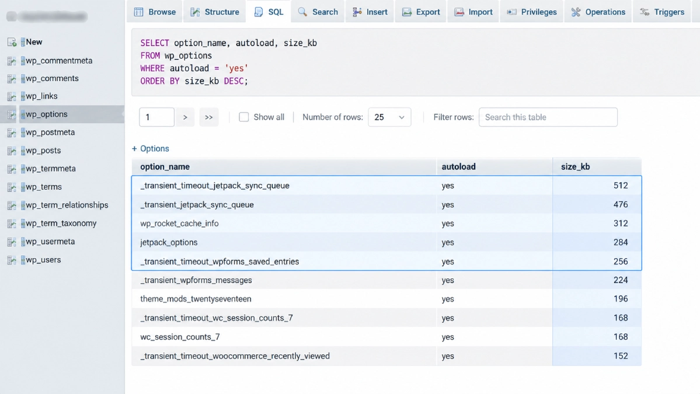
Task: Click the page number input box
Action: 156,117
